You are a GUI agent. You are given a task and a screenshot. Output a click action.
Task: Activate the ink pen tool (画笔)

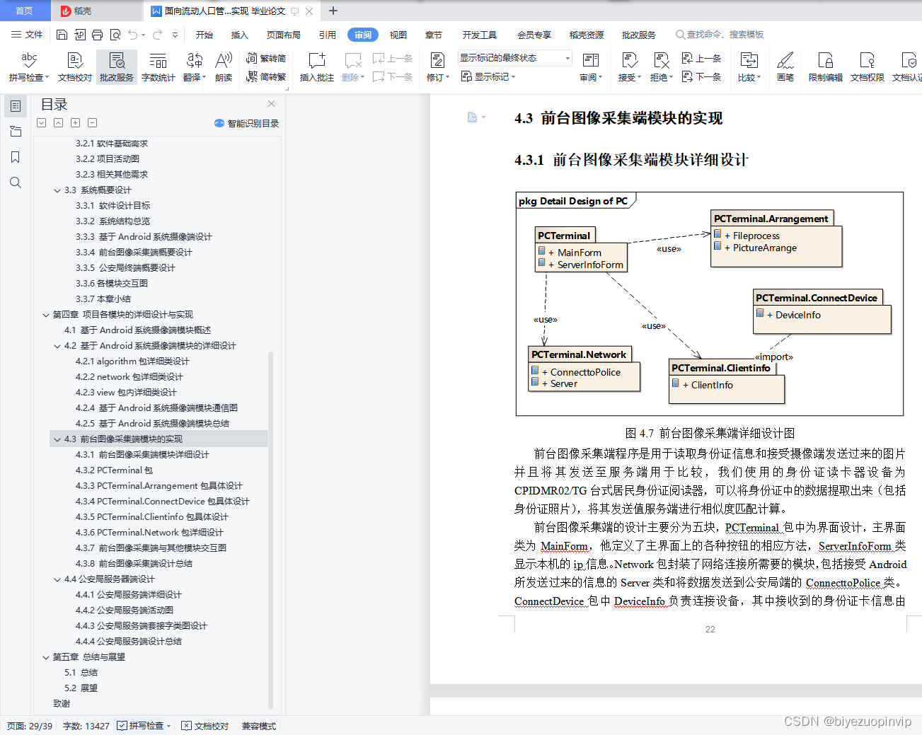[785, 66]
